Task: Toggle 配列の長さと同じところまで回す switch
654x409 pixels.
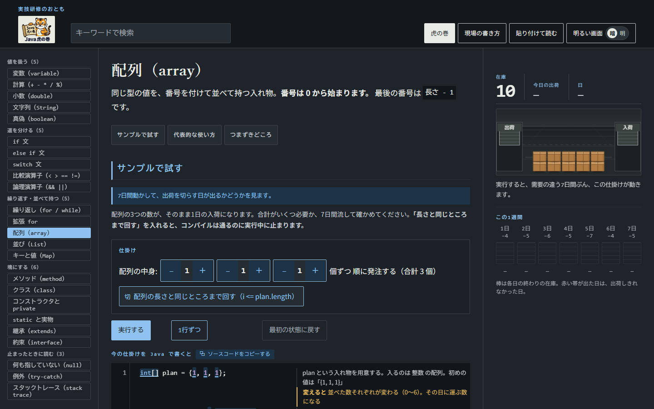Action: point(211,296)
